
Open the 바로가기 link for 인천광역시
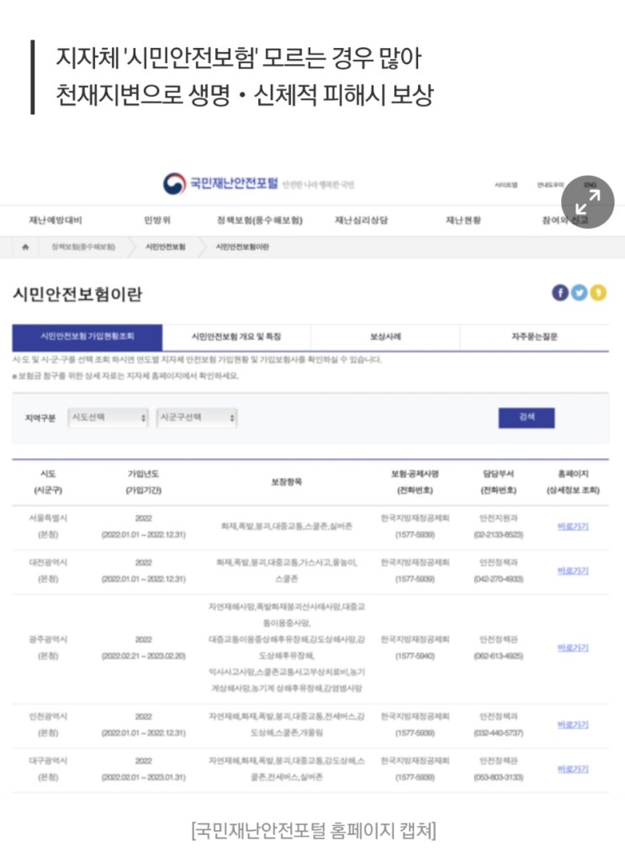click(x=573, y=725)
